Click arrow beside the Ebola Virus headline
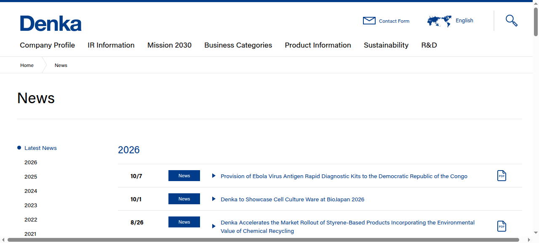The height and width of the screenshot is (243, 539). 214,176
